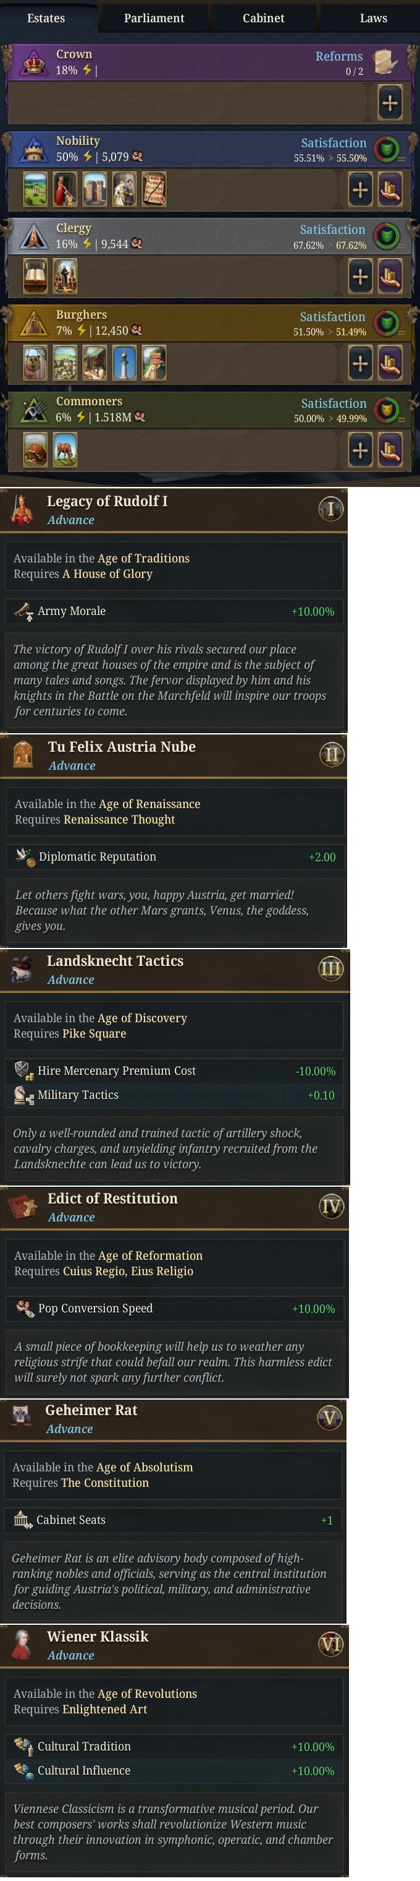Click the Reforms scroll icon
The image size is (420, 1881).
tap(386, 62)
